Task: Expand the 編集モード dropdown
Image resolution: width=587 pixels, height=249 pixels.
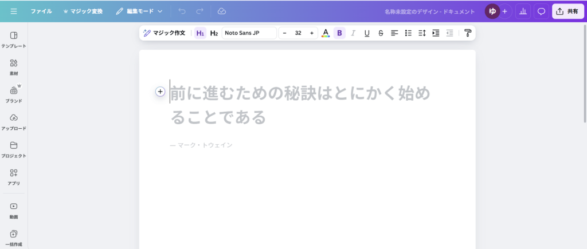Action: coord(139,11)
